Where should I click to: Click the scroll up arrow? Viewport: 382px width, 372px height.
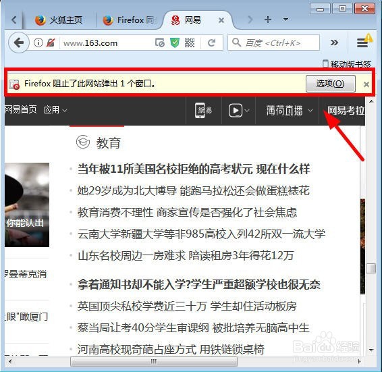371,101
